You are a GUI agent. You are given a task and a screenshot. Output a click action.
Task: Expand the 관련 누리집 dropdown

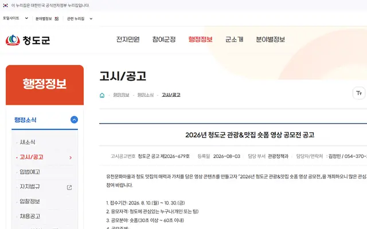pyautogui.click(x=80, y=19)
